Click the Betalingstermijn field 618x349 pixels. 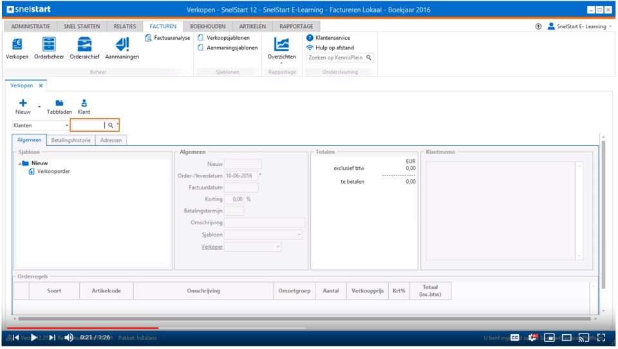point(234,211)
